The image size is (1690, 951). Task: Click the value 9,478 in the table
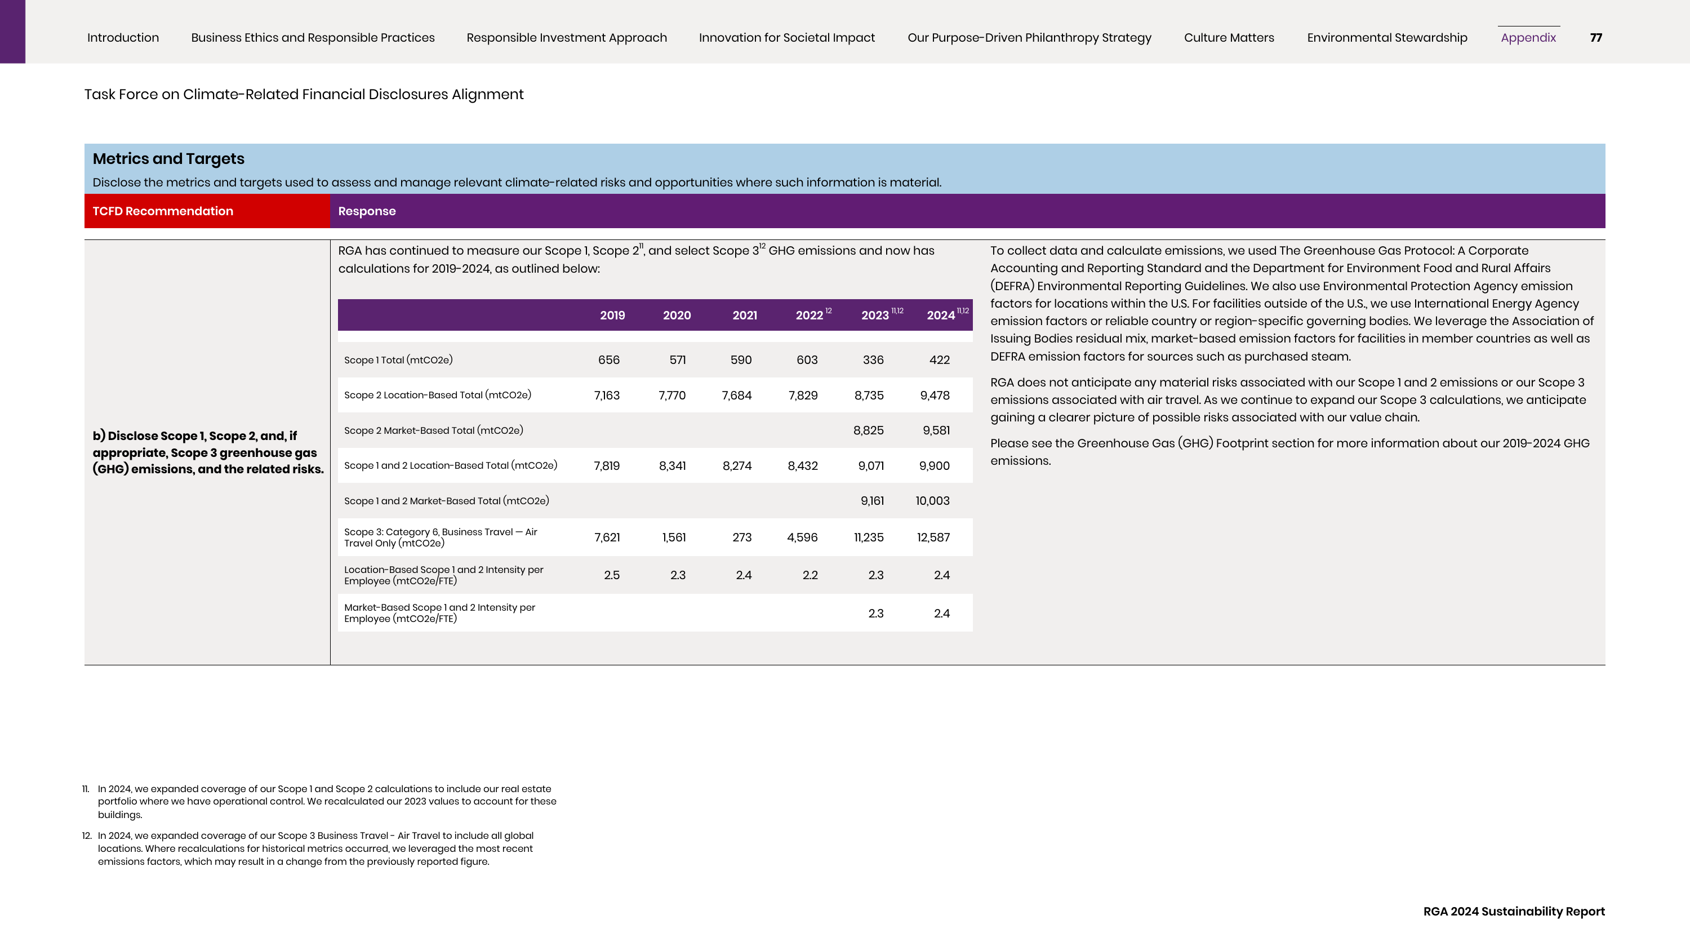[935, 395]
